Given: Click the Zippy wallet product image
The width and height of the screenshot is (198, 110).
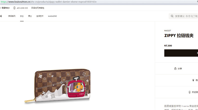Looking at the screenshot, I should 58,86.
